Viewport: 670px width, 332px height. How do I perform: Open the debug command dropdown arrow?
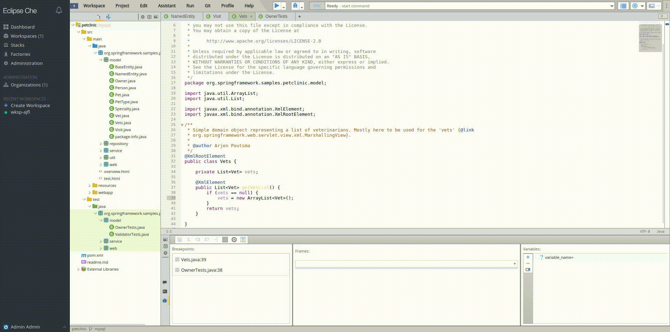click(x=302, y=7)
